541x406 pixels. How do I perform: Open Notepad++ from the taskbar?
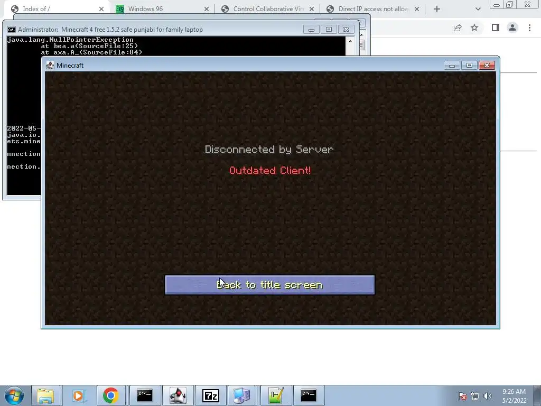point(276,395)
